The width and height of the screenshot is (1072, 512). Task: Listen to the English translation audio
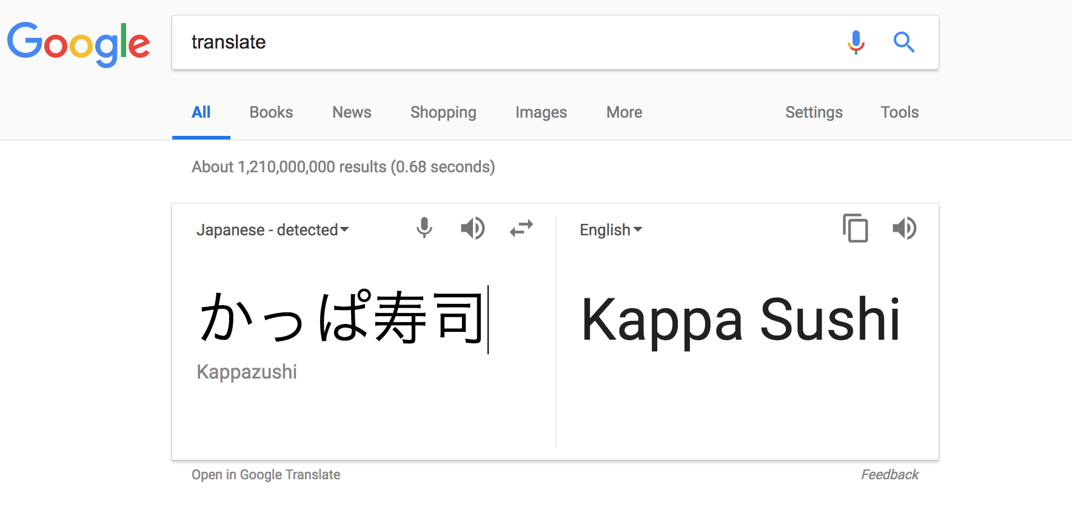904,228
